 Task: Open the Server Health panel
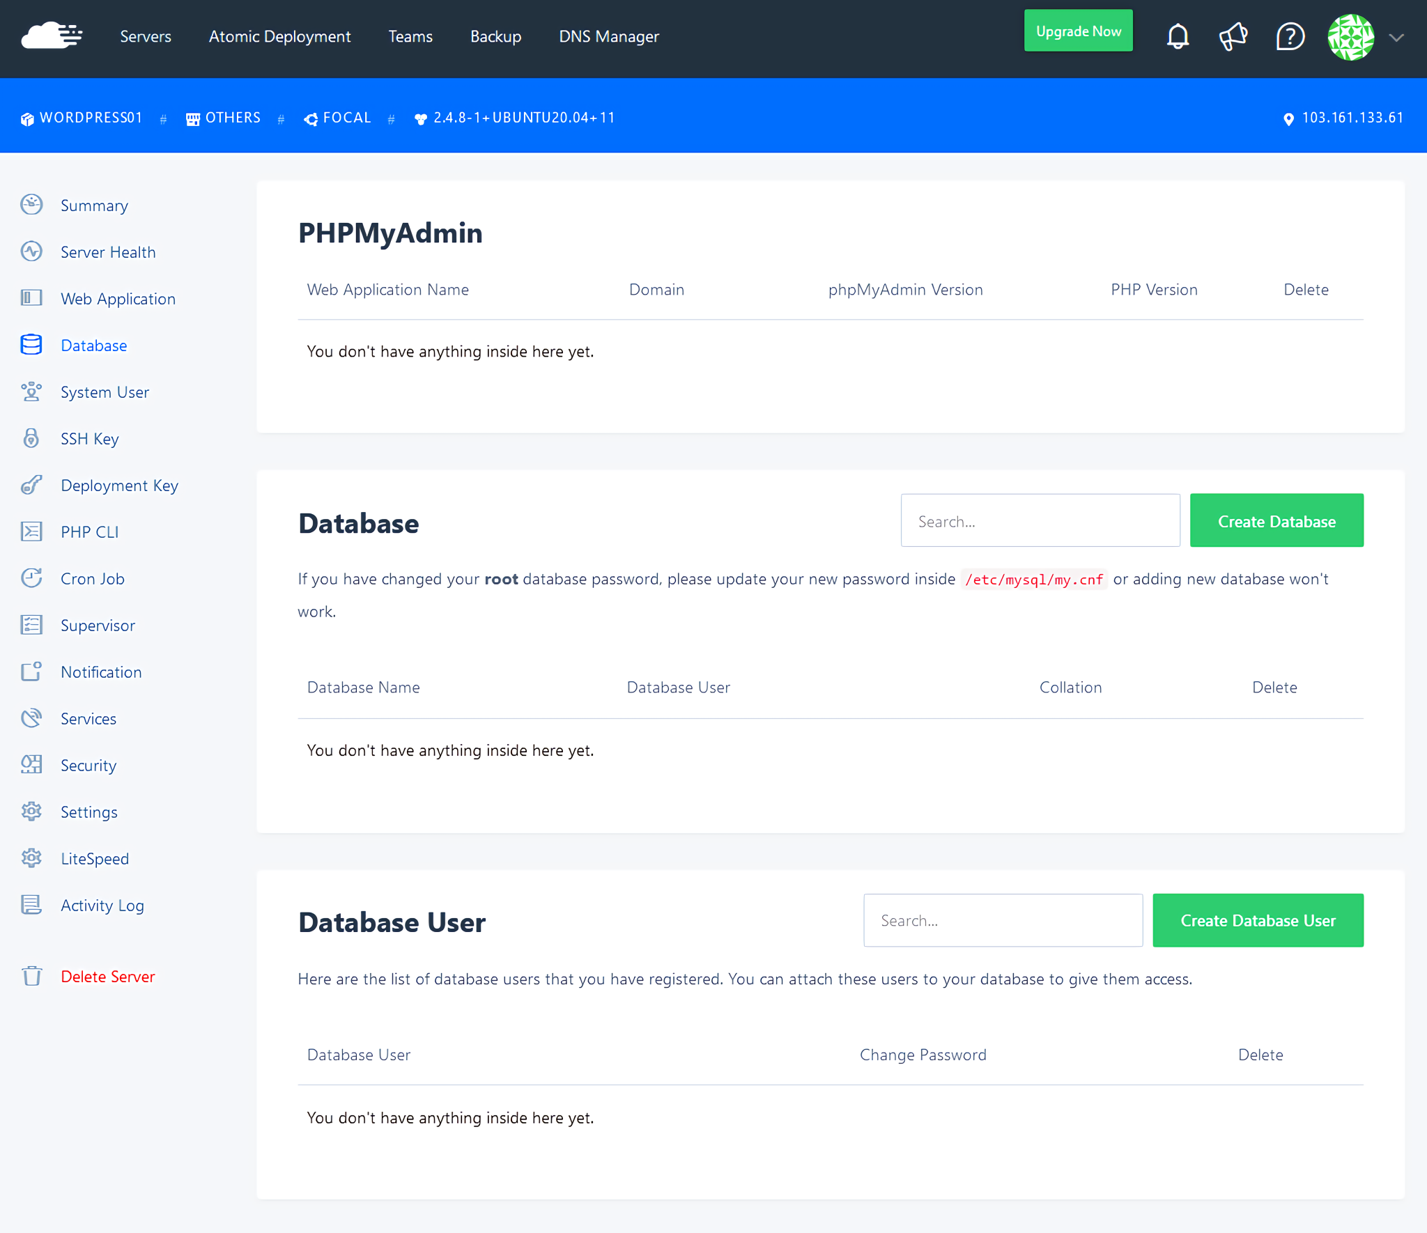(107, 251)
